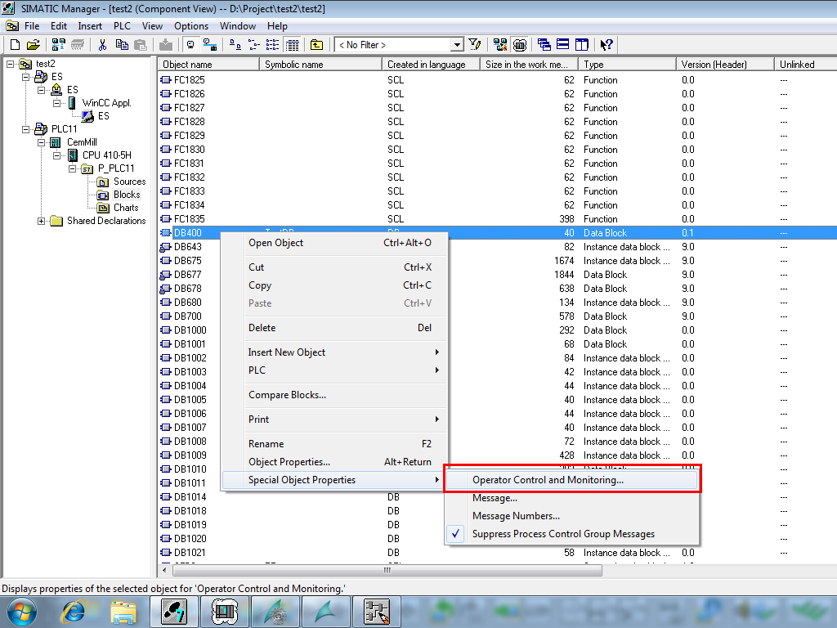Open the Insert New Object submenu
The image size is (837, 628).
point(334,352)
